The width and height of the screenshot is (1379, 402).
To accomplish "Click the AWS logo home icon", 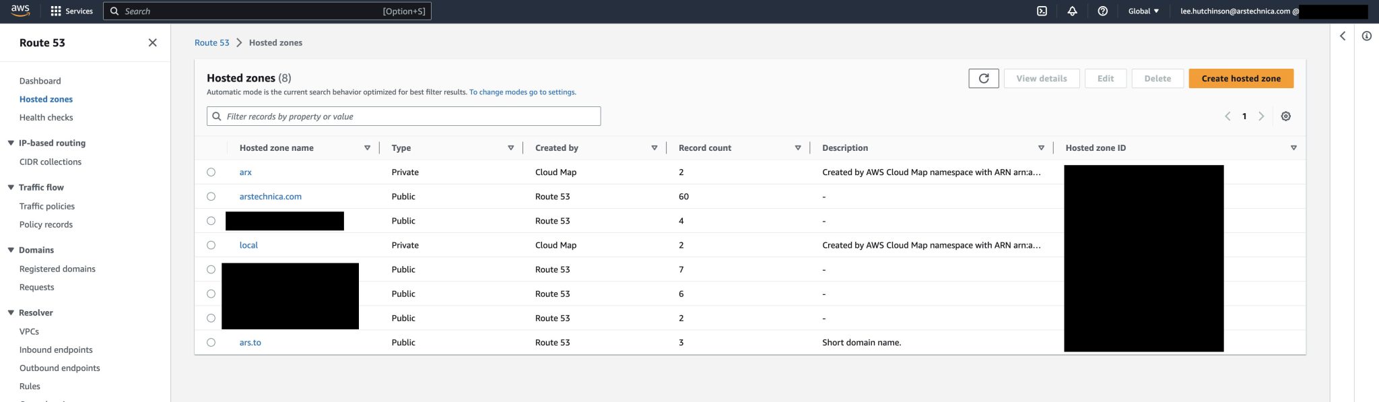I will 20,10.
